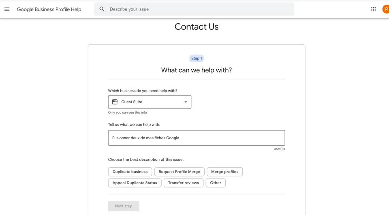389x215 pixels.
Task: Open the Guest Suite business selector
Action: 150,102
